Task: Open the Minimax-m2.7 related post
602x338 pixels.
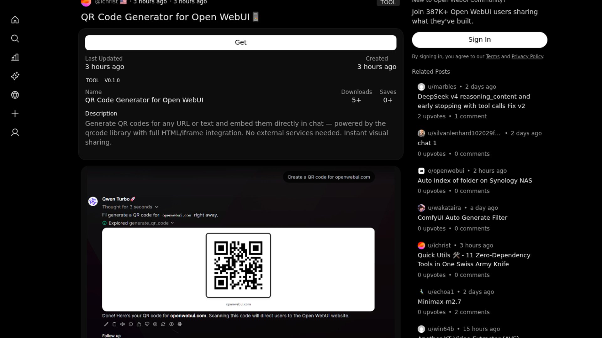Action: 439,302
